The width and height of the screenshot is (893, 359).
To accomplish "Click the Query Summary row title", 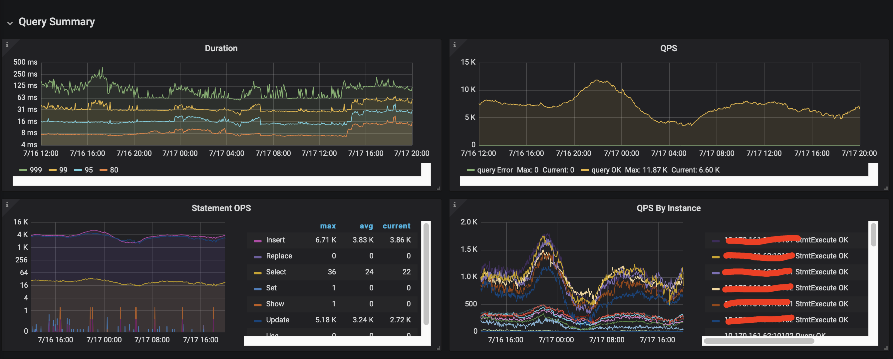I will pos(57,22).
